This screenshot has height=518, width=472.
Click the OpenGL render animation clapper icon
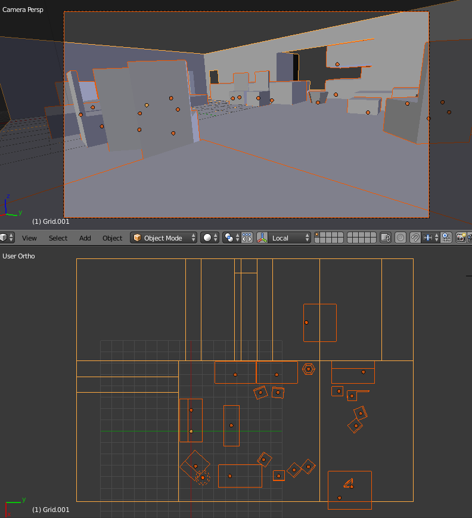(x=470, y=238)
